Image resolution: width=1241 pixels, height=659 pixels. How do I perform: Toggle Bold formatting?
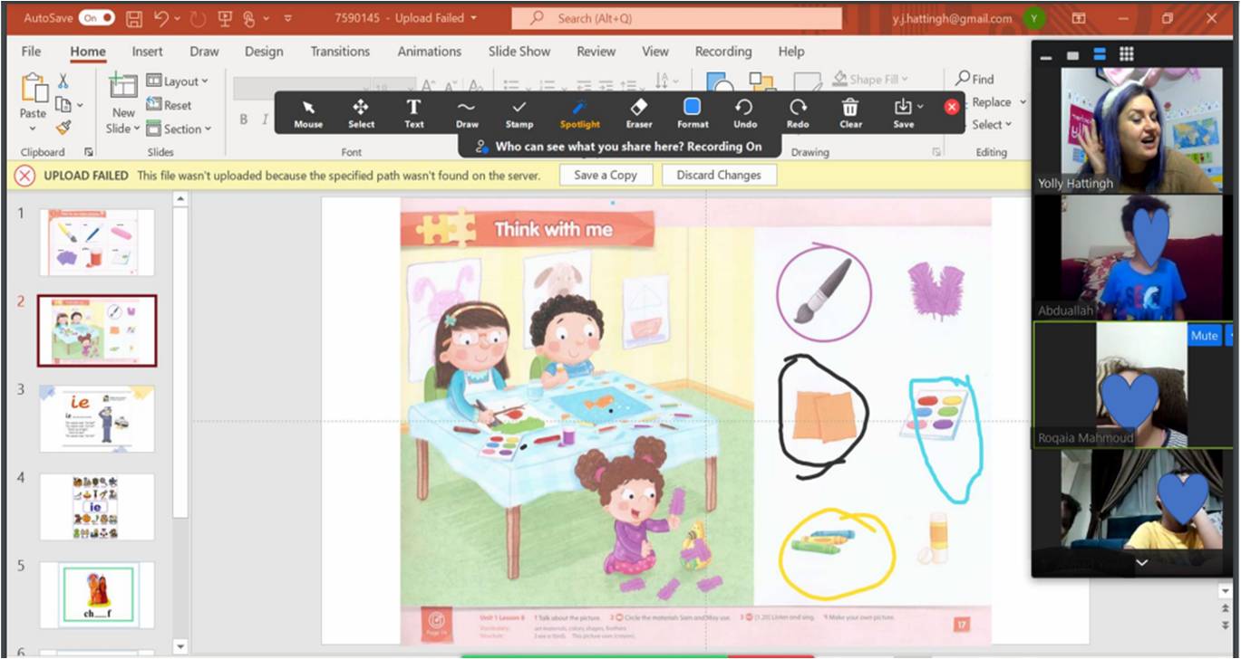point(243,119)
